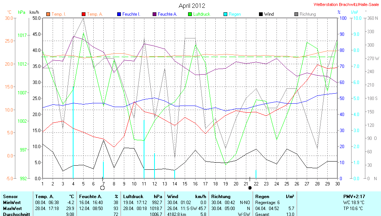Select the blue Feuchte I. legend marker
The width and height of the screenshot is (381, 216).
tap(119, 14)
